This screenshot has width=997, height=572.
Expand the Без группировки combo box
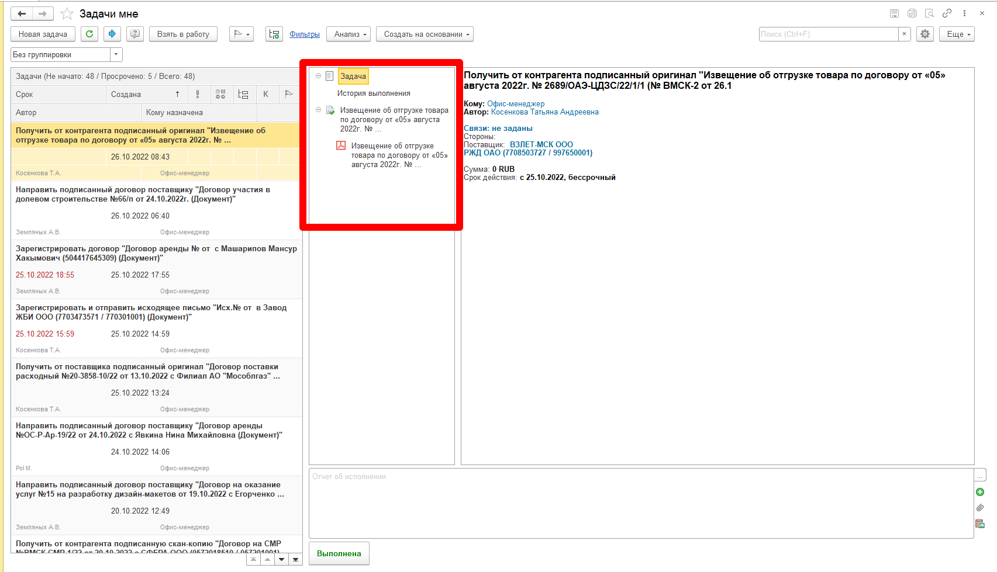(116, 54)
